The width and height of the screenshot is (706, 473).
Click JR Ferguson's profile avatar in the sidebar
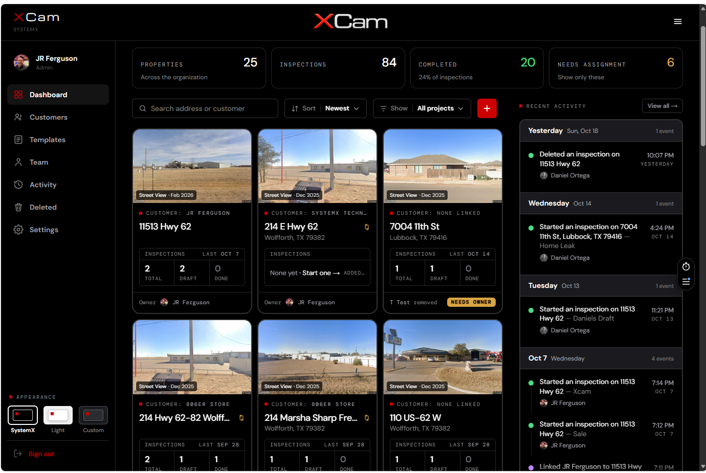click(21, 62)
